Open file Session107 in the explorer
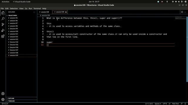Image resolution: width=188 pixels, height=105 pixels. 14,50
